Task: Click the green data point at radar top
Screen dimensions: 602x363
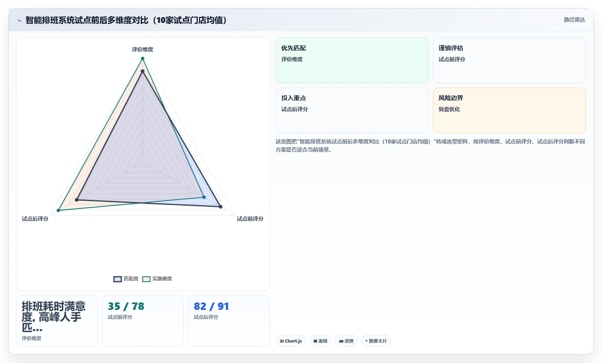Action: [x=142, y=58]
